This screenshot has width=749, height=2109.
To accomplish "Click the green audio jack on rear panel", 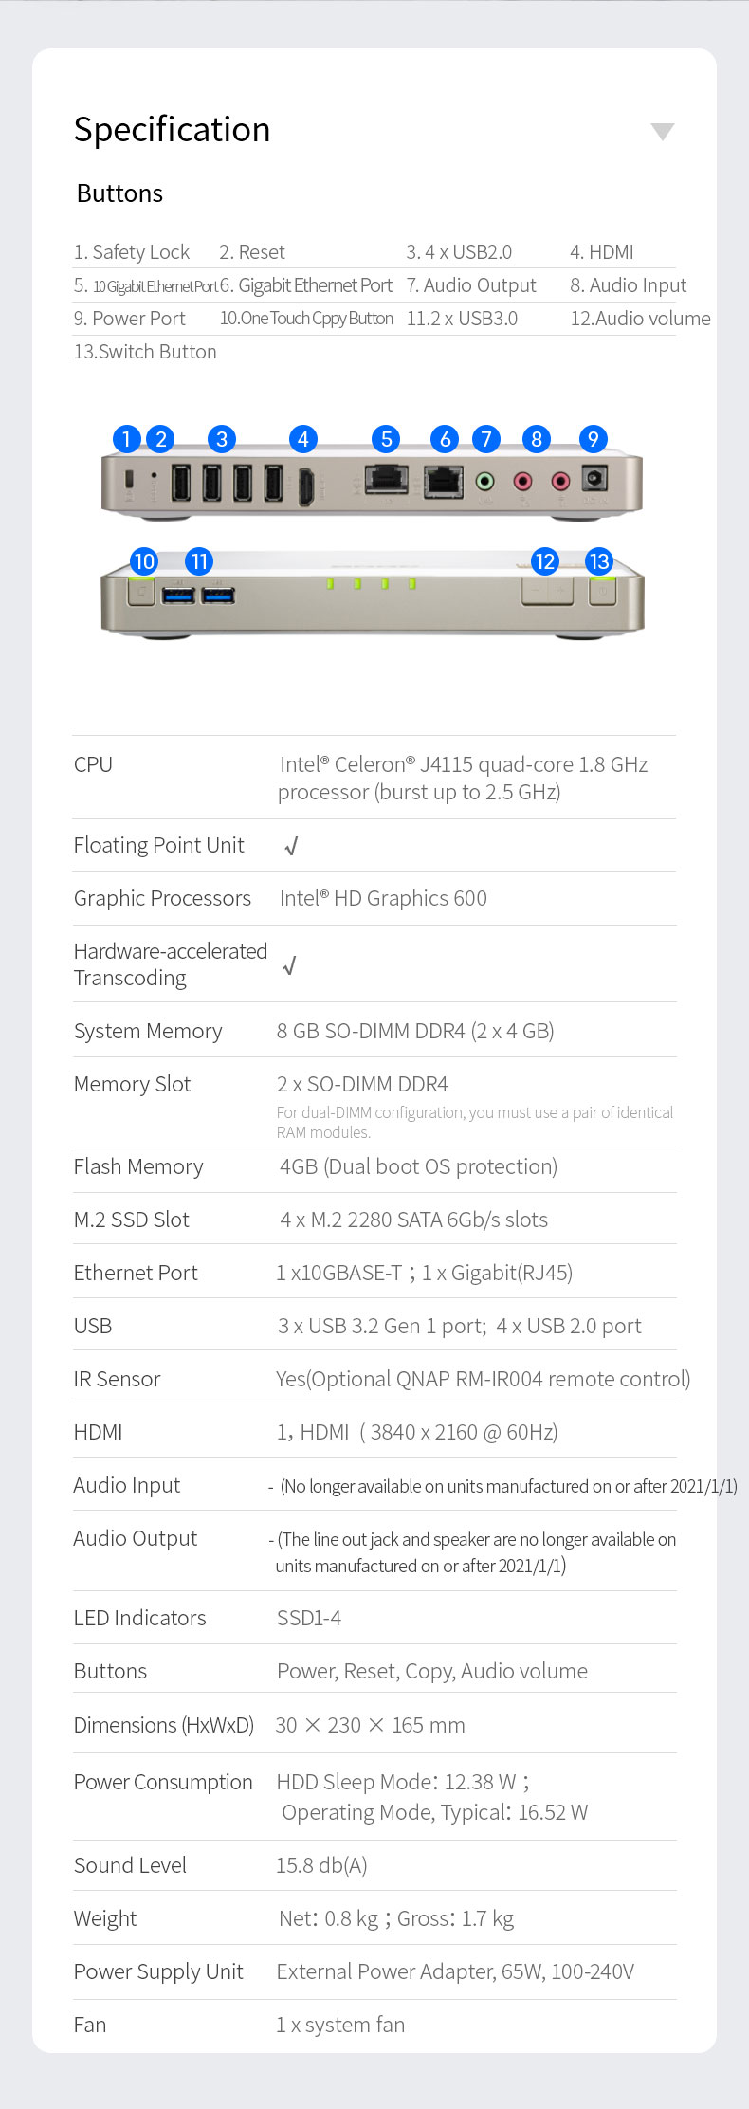I will click(x=484, y=482).
